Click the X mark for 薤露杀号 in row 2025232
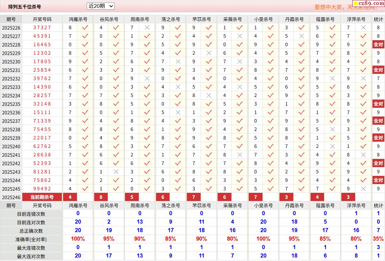Viewport: 385px width, 261px height. pos(333,79)
